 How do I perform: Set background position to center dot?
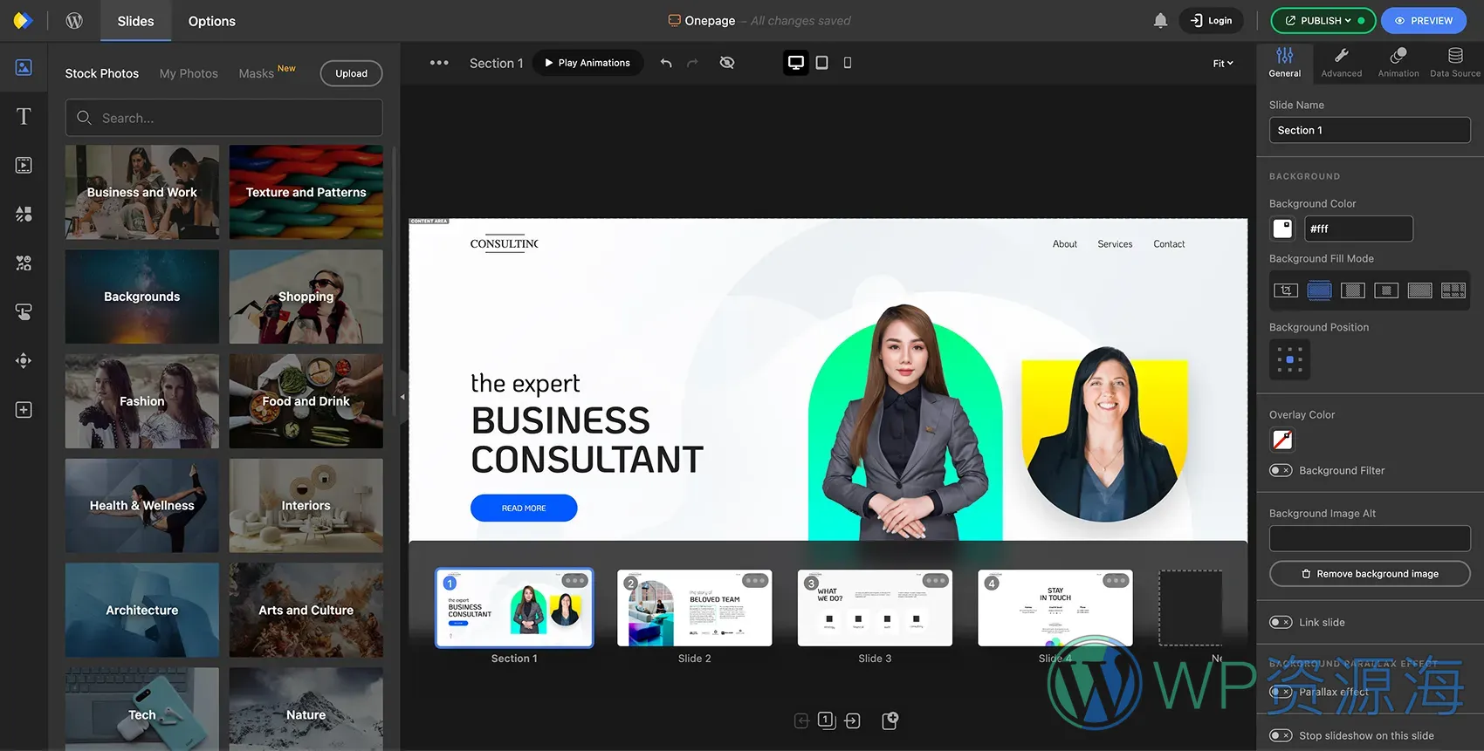pos(1290,359)
